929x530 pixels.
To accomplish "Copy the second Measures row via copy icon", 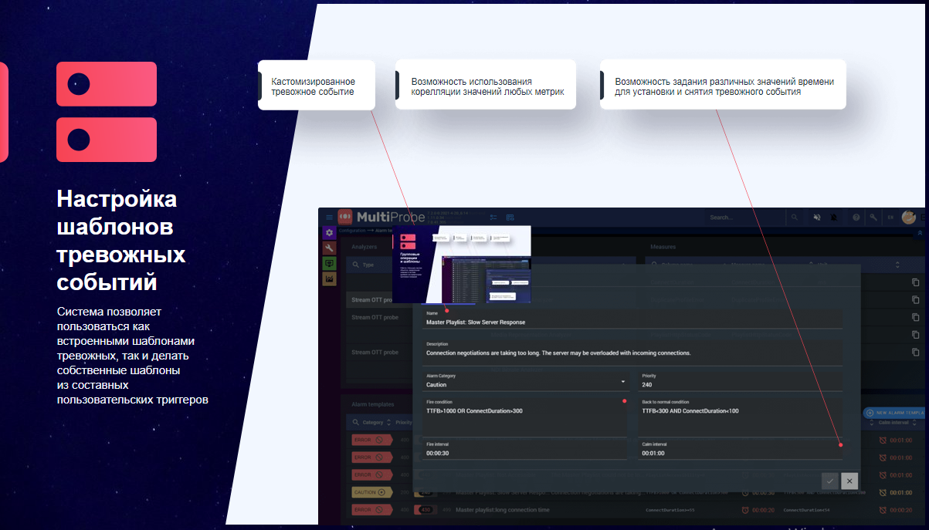I will click(x=916, y=299).
